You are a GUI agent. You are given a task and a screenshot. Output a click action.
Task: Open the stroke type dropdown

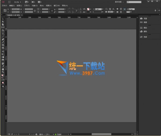(103, 12)
